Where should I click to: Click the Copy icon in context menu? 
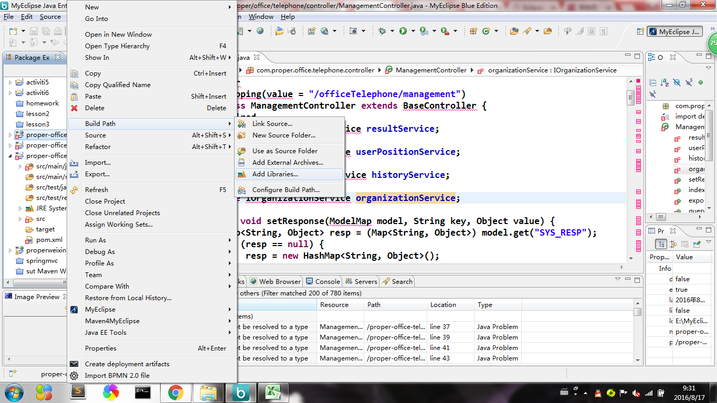click(75, 73)
